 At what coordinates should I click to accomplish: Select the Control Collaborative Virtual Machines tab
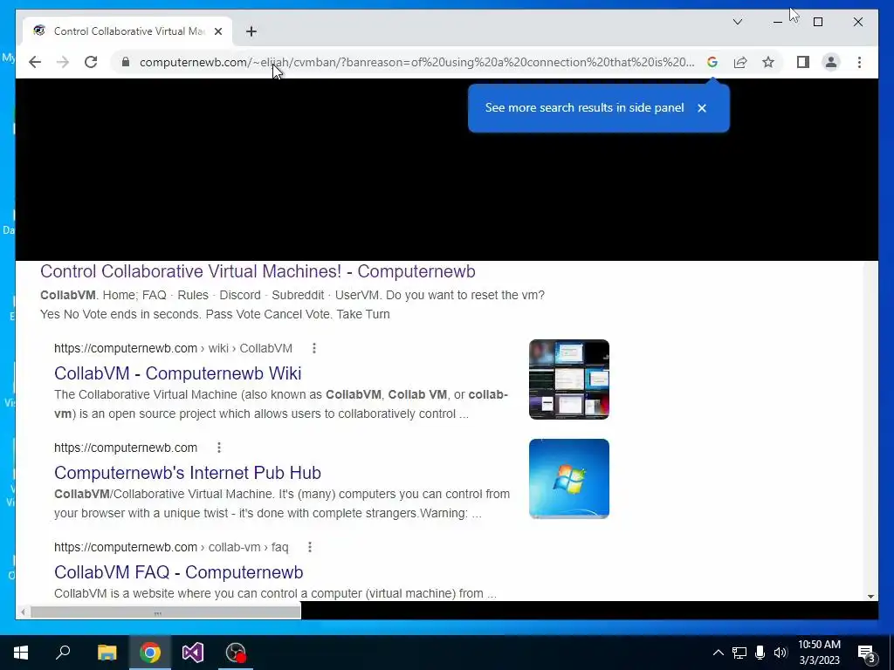point(127,31)
